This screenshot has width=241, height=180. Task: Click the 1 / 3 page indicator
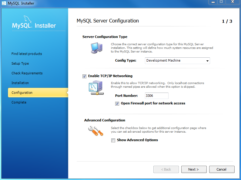click(x=227, y=21)
